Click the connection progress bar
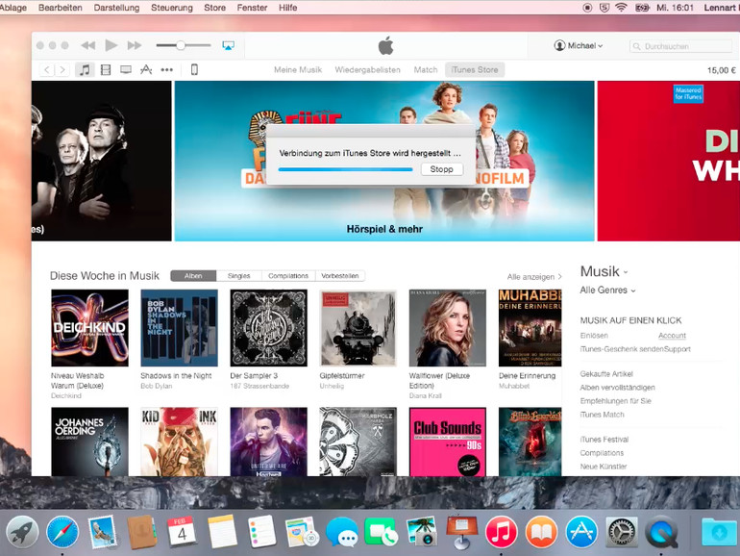 [x=345, y=169]
